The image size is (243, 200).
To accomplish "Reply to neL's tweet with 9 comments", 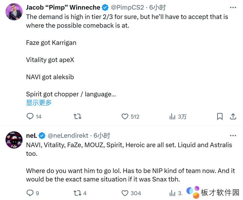I will pos(30,193).
